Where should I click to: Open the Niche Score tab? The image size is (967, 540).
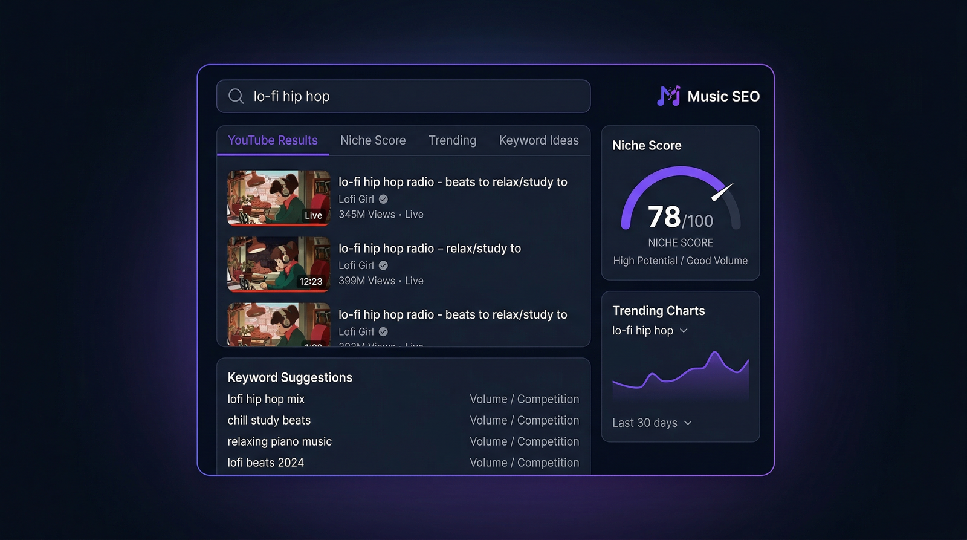(373, 140)
